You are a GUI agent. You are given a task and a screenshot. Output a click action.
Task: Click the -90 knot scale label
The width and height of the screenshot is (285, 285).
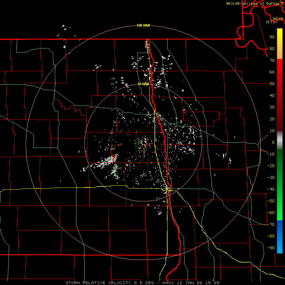coord(271,248)
